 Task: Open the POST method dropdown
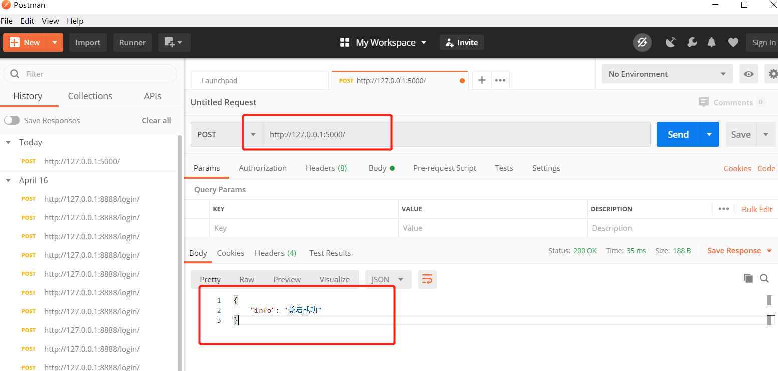226,134
